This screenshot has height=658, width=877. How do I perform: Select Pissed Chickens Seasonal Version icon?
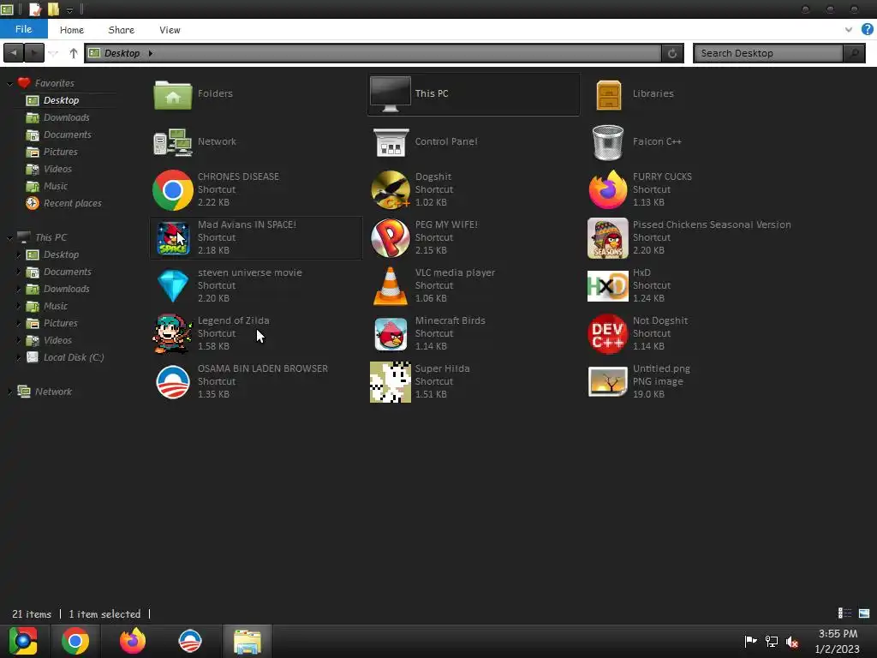(608, 238)
